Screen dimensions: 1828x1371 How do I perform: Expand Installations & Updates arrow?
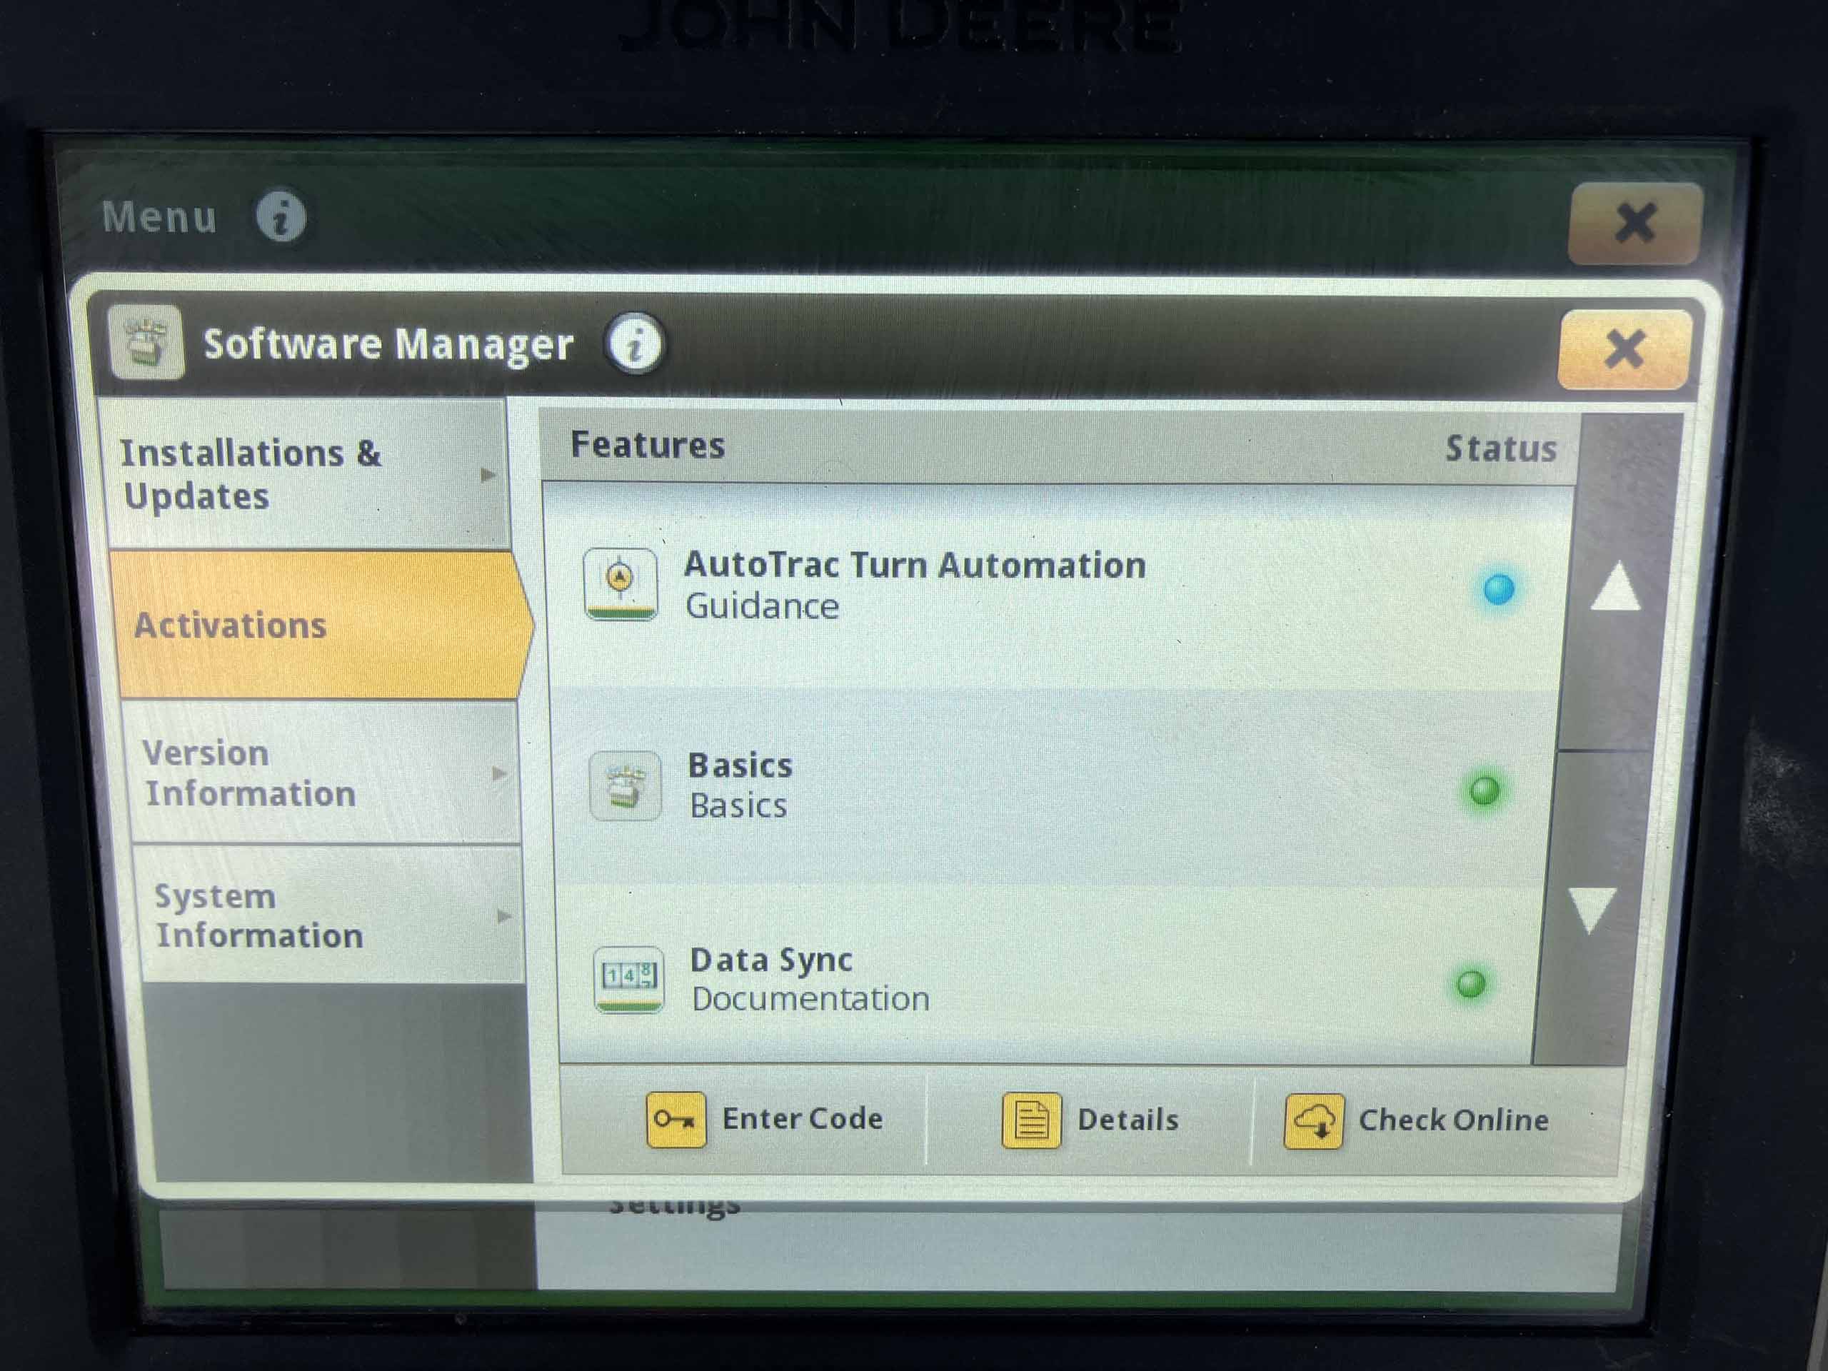pos(488,475)
